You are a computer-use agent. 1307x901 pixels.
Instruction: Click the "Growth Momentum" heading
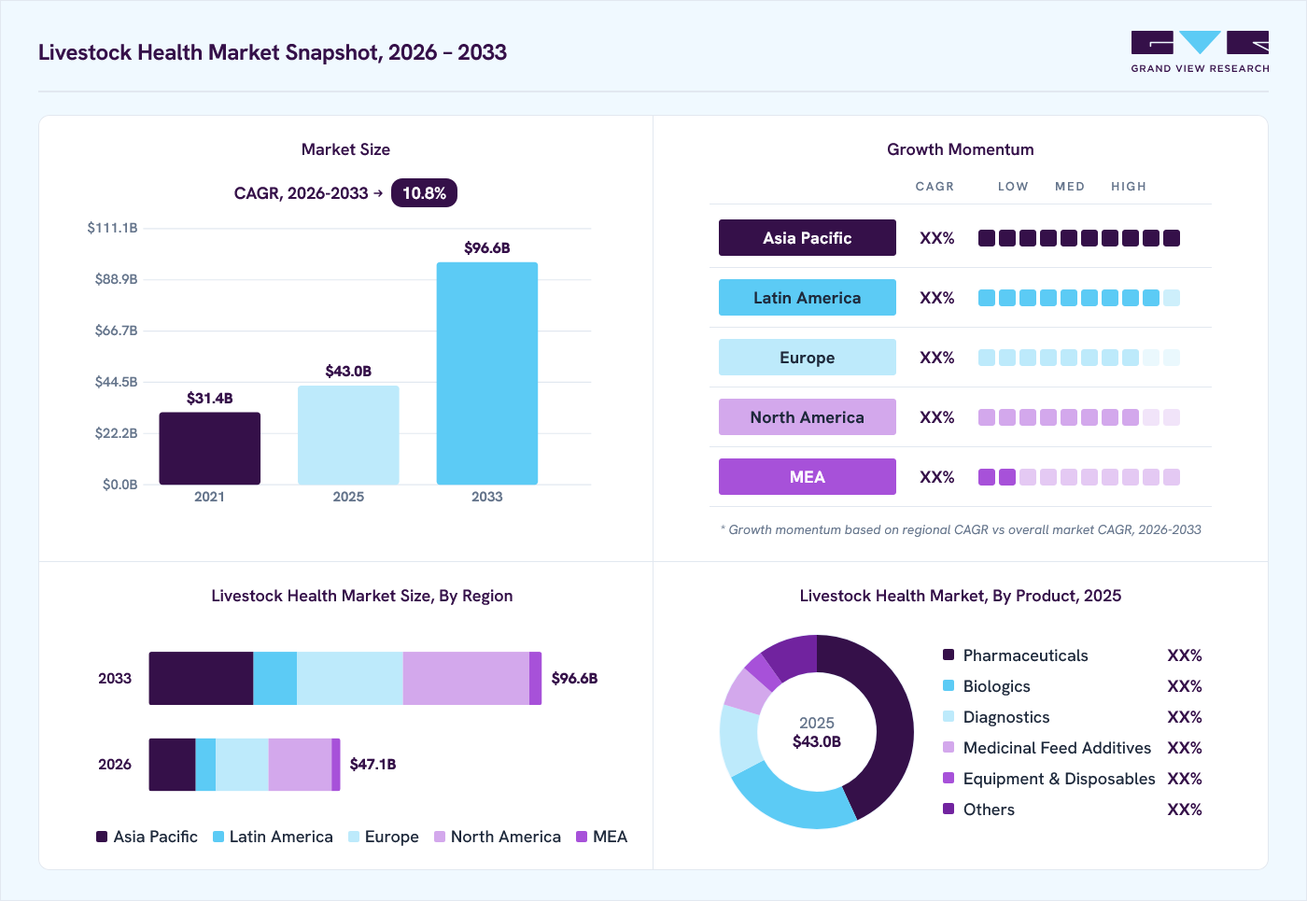[x=961, y=149]
